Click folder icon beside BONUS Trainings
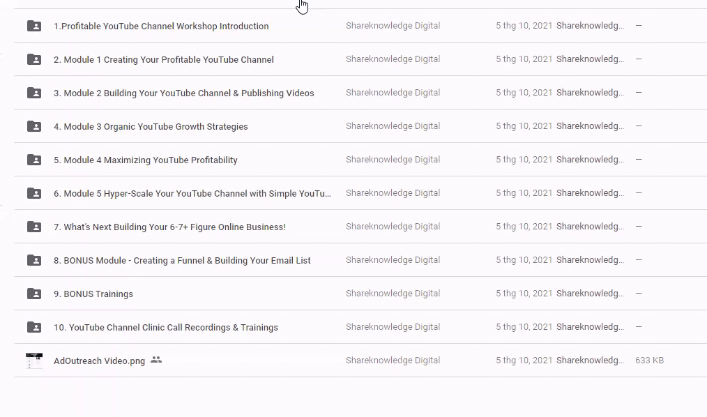 pos(34,294)
